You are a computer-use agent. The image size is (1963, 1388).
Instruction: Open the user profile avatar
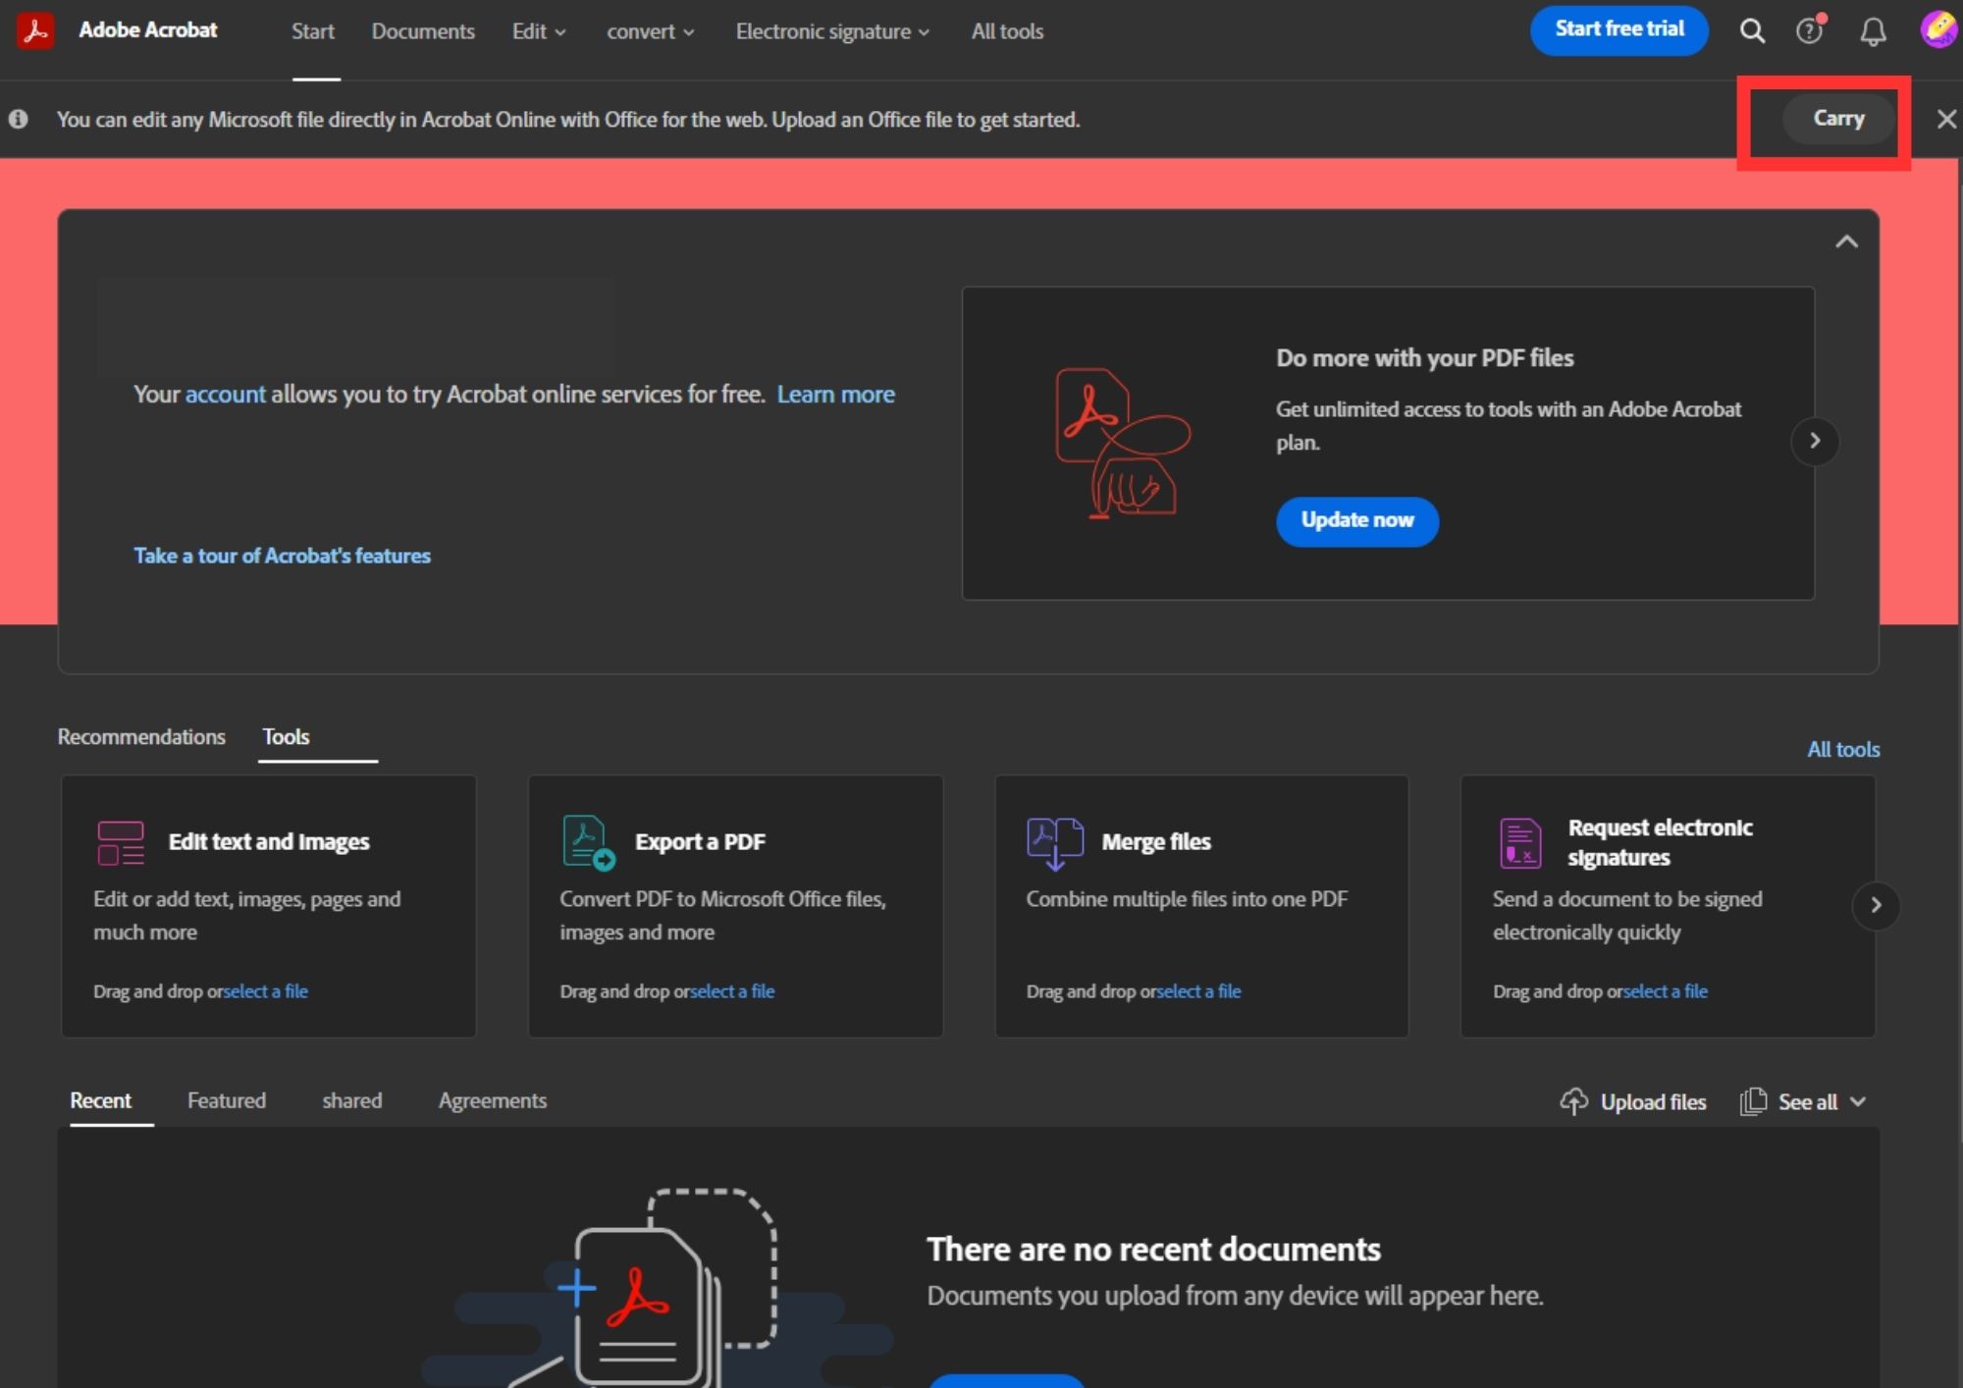click(1938, 30)
